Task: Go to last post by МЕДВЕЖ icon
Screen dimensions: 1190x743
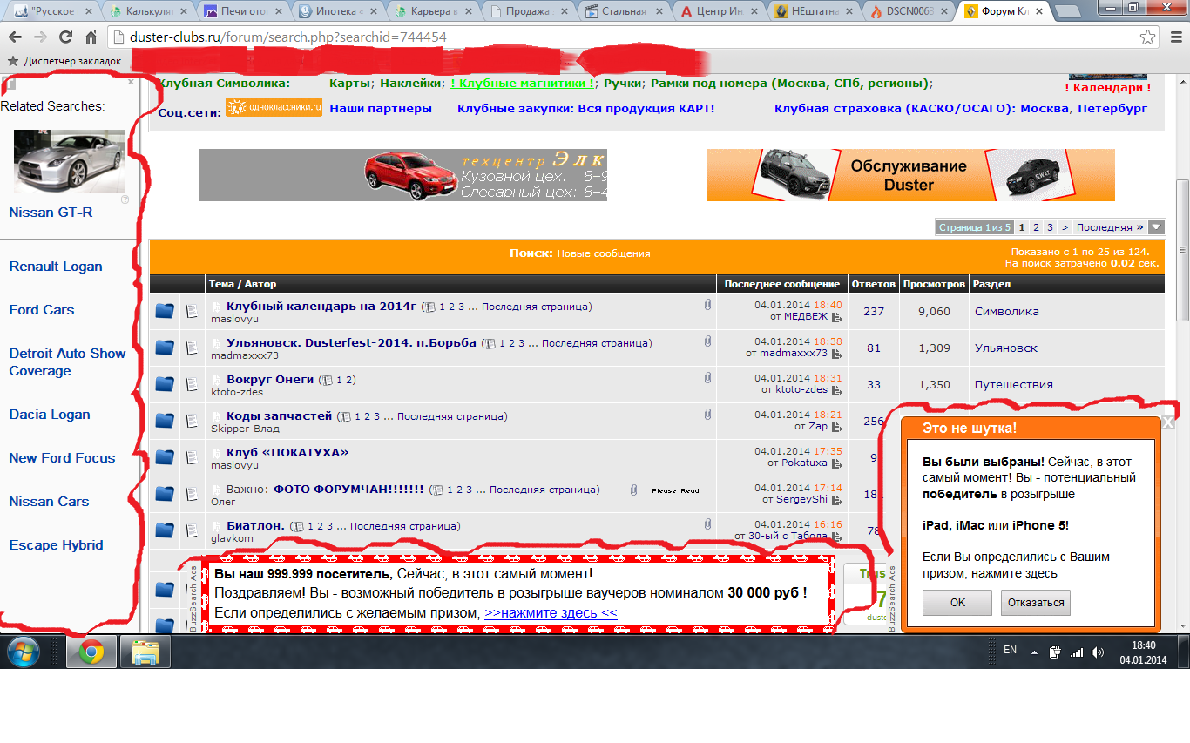Action: point(836,317)
